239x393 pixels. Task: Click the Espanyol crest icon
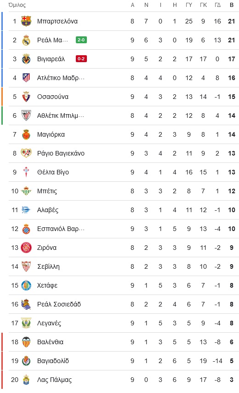click(26, 229)
